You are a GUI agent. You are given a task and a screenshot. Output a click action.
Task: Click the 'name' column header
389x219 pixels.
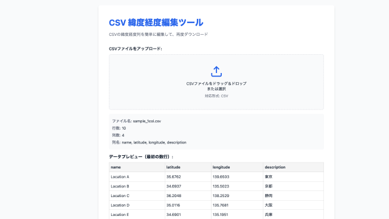tap(137, 167)
